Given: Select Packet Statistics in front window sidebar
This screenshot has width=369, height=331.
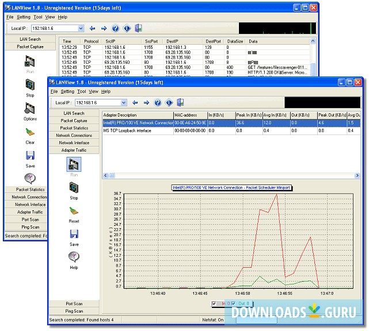Looking at the screenshot, I should tap(74, 128).
